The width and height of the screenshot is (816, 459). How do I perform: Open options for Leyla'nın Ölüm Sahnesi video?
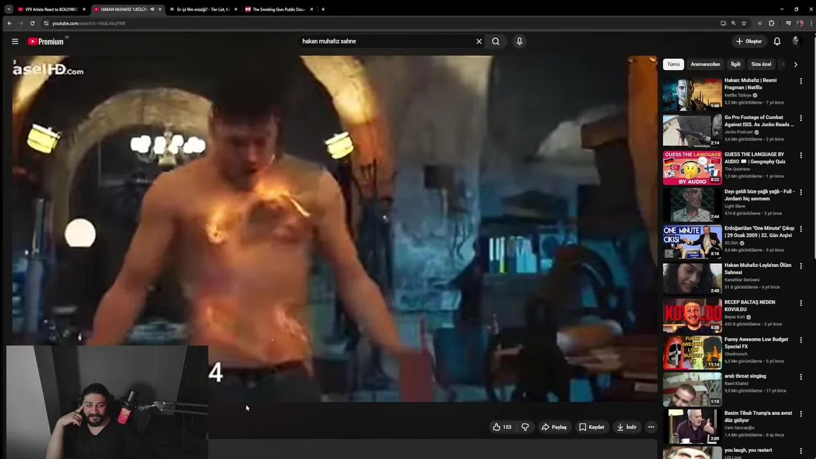[801, 266]
